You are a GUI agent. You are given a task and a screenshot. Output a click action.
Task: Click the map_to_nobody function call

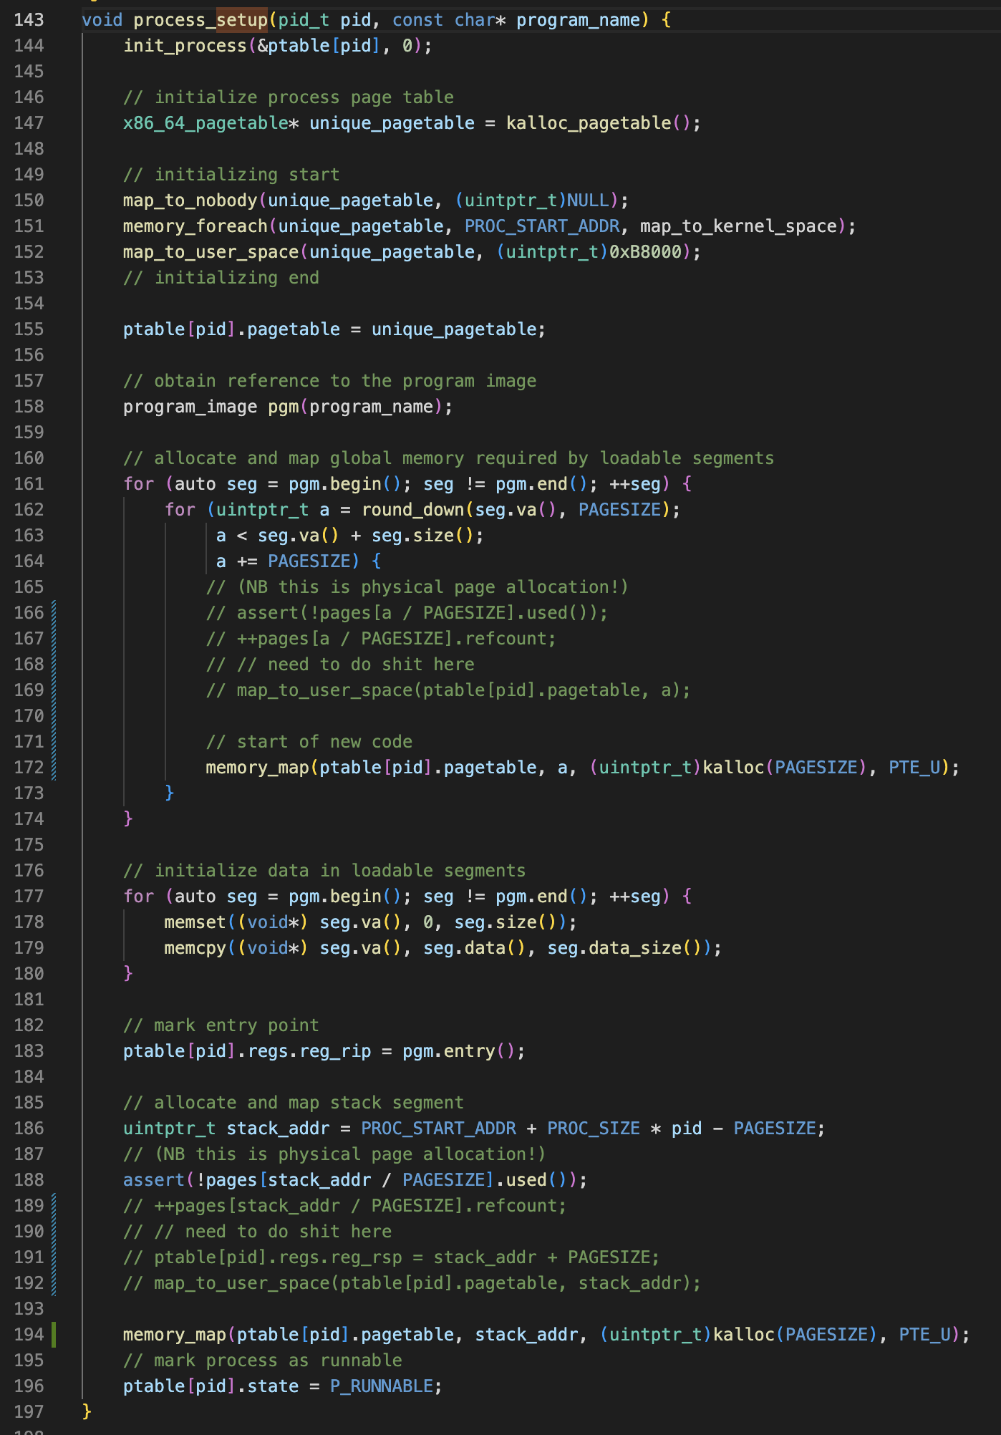point(190,200)
